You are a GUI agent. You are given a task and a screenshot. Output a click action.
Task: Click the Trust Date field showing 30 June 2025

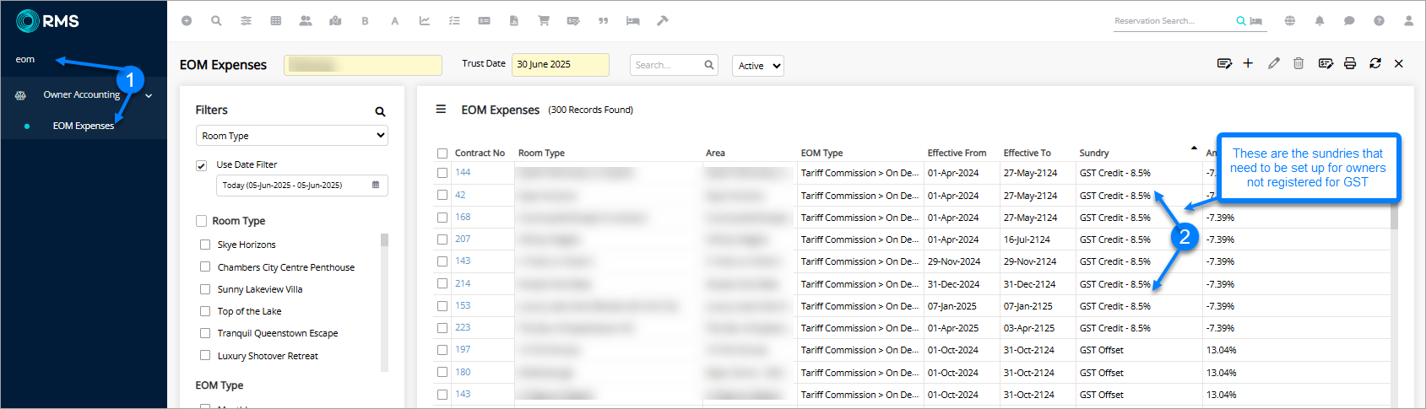coord(560,65)
